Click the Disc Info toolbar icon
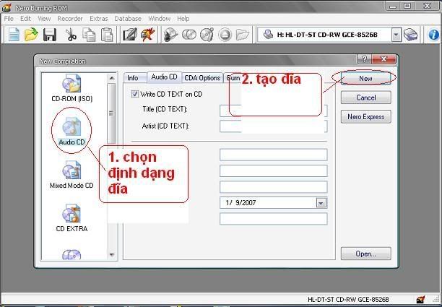 point(207,35)
